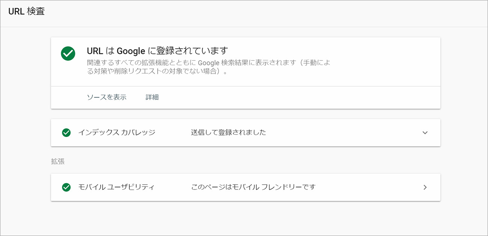
Task: Click the Google word in the status heading
Action: 131,51
